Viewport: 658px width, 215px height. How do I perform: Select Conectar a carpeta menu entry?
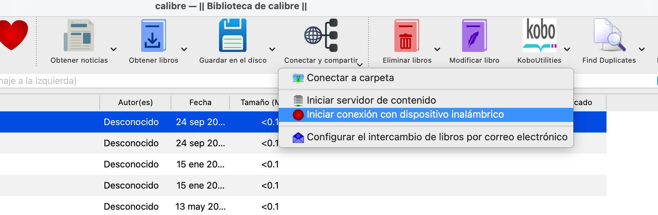350,78
